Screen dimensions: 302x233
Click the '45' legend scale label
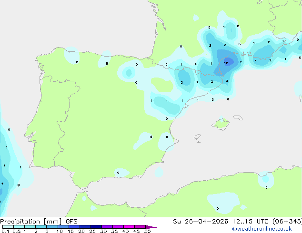coord(136,231)
